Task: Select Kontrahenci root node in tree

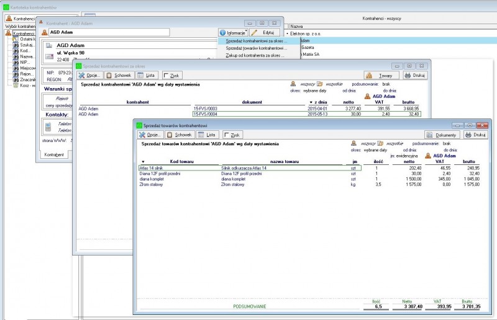Action: (x=24, y=33)
